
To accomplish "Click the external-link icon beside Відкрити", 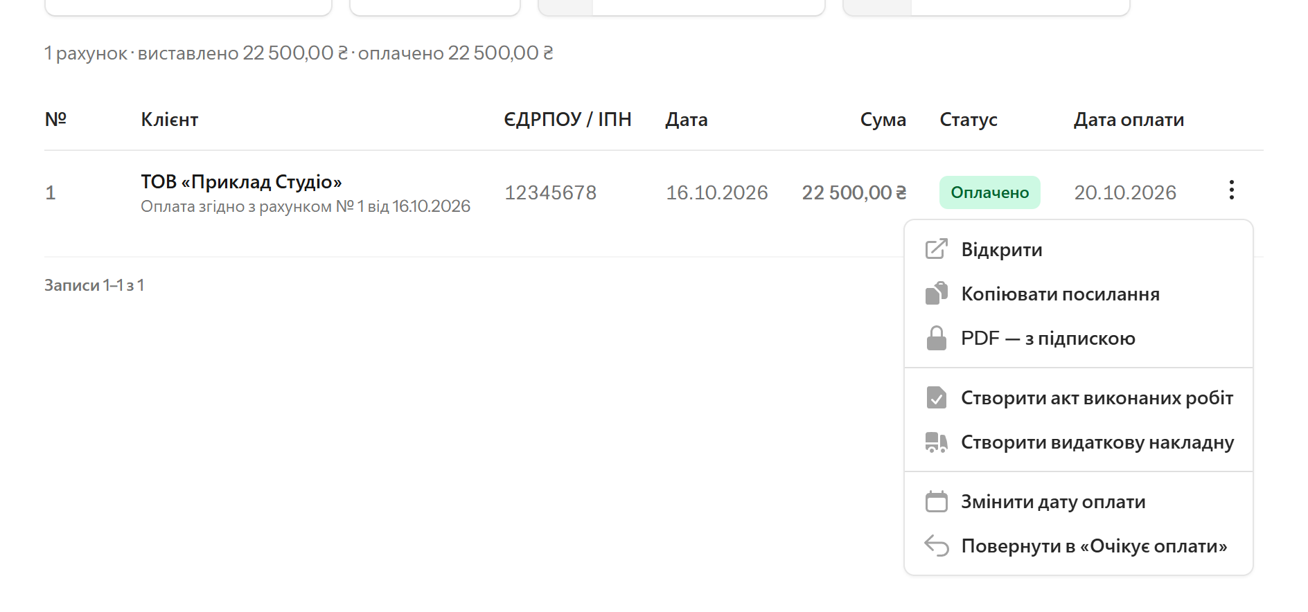I will (937, 249).
